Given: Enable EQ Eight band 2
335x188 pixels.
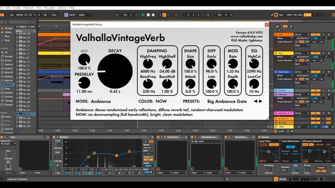Looking at the screenshot, I should point(76,173).
